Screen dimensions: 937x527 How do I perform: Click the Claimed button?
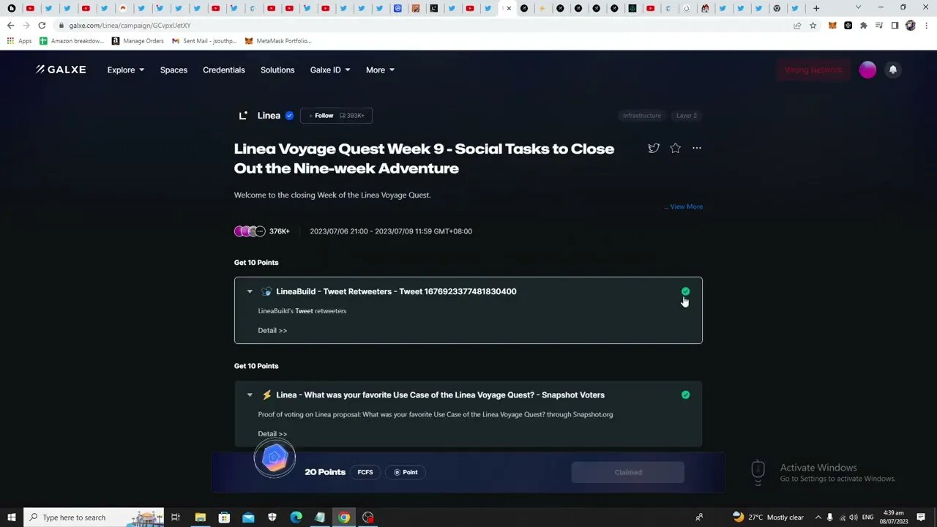pos(628,472)
